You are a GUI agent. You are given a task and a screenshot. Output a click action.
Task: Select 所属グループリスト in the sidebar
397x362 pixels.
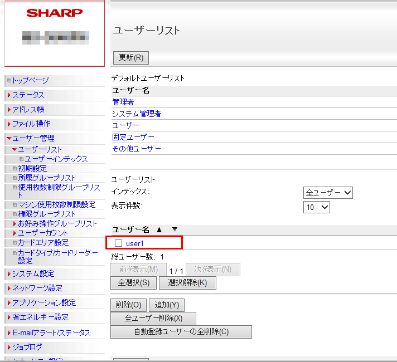pyautogui.click(x=47, y=178)
